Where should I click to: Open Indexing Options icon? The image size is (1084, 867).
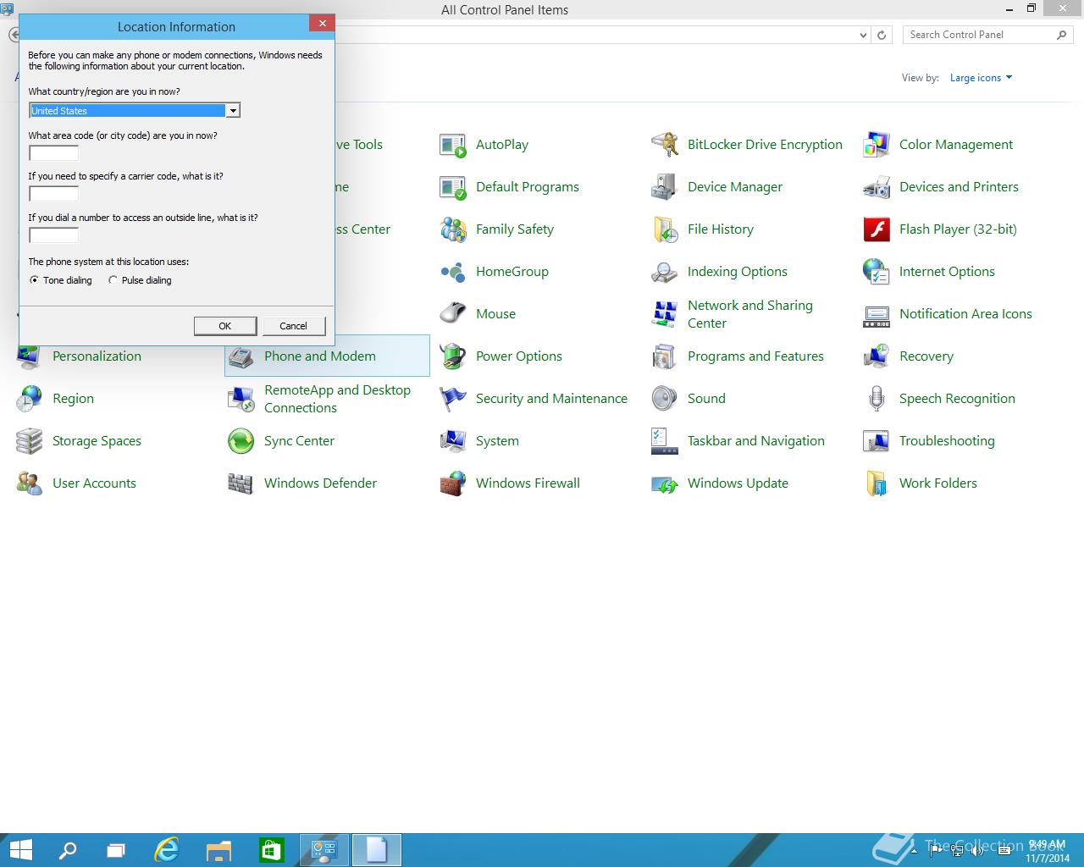pos(665,272)
